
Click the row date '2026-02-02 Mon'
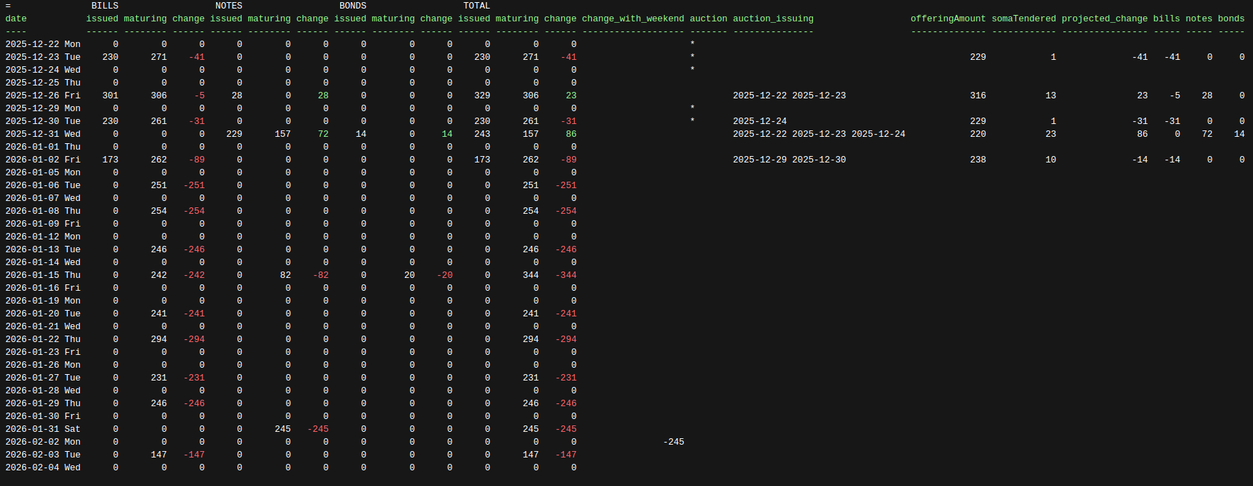coord(43,442)
